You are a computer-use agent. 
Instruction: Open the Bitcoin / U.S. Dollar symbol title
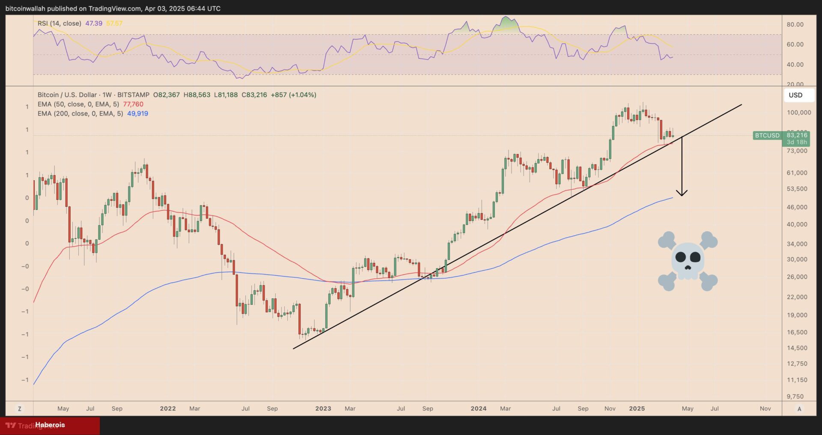tap(93, 95)
